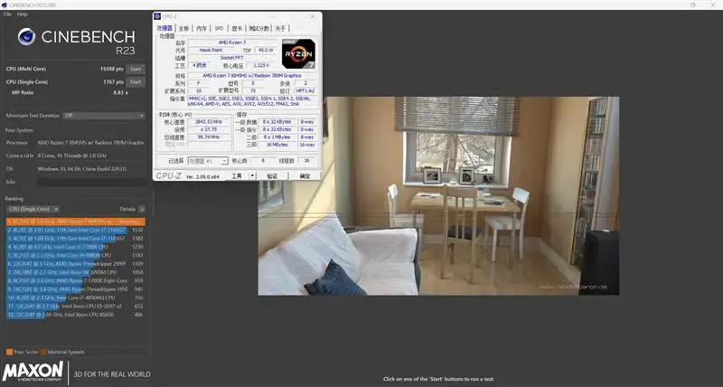The image size is (723, 387).
Task: Open the Minimum Test Duration dropdown
Action: (104, 116)
